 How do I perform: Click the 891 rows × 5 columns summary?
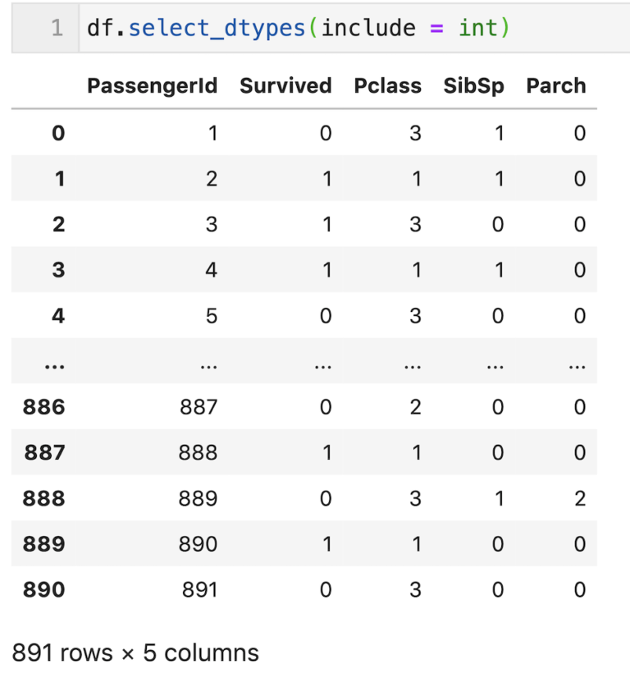click(x=135, y=653)
